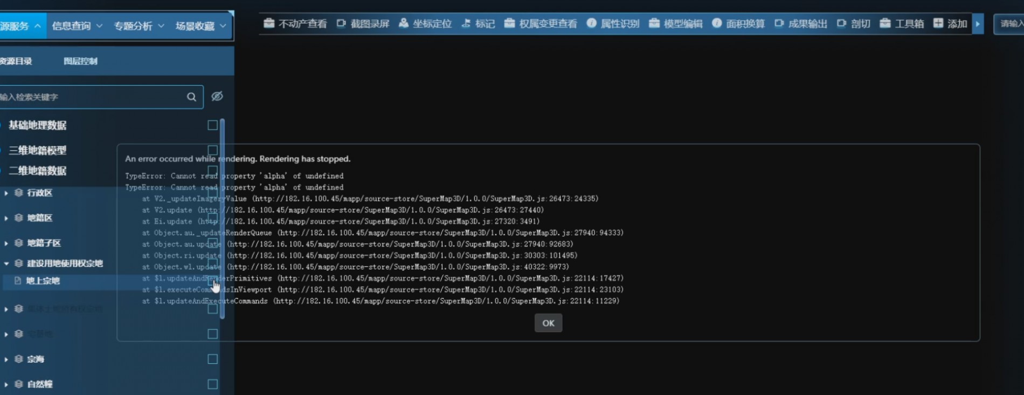Click the search magnifier icon

coord(191,97)
